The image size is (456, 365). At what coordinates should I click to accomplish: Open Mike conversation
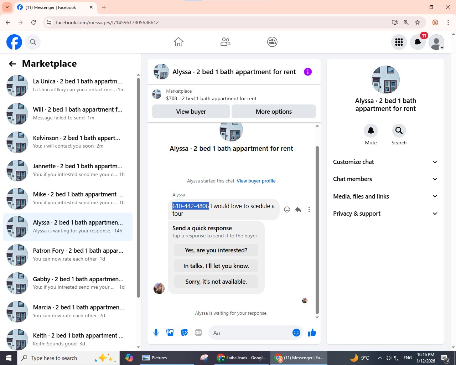coord(68,199)
